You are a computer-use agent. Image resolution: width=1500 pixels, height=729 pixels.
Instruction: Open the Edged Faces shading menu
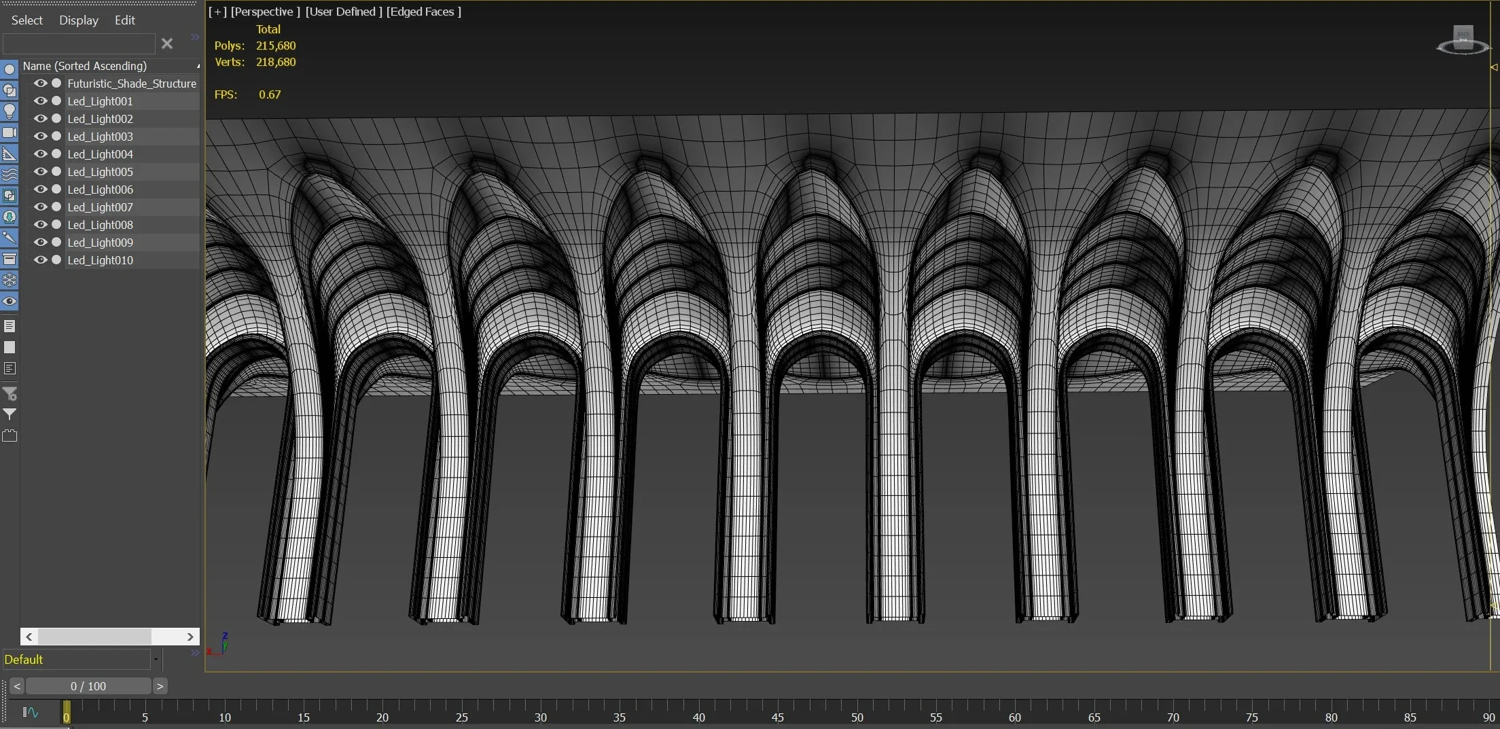[x=423, y=12]
